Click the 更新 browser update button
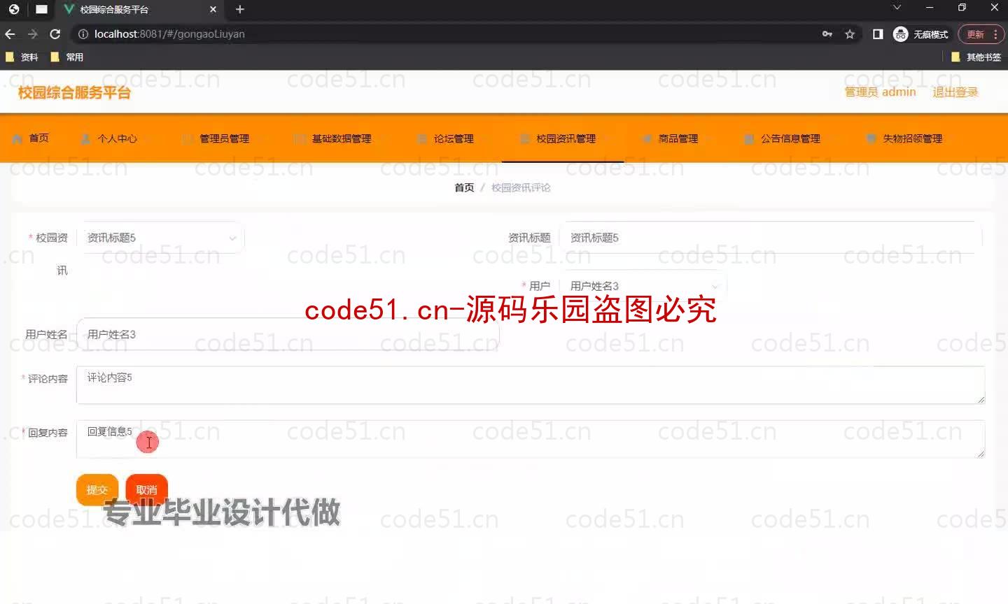Image resolution: width=1008 pixels, height=604 pixels. pyautogui.click(x=981, y=34)
